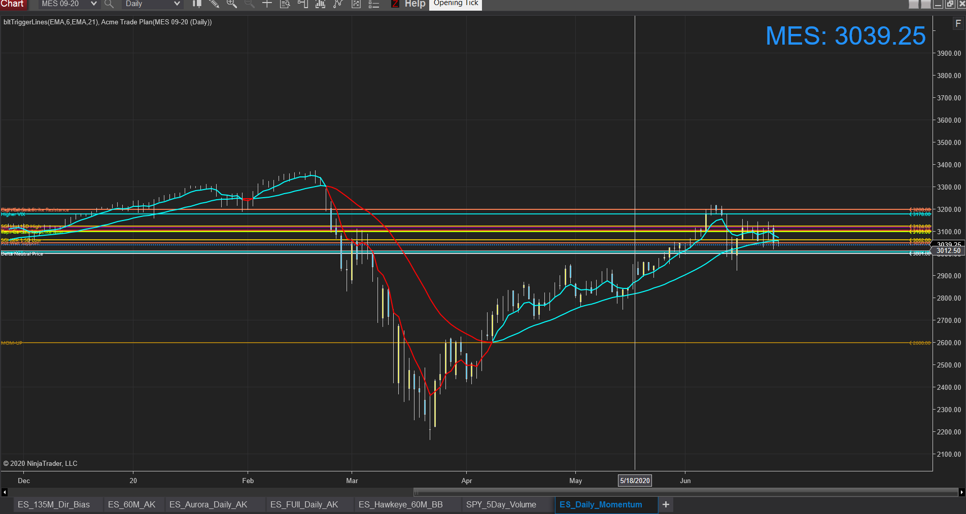The height and width of the screenshot is (514, 966).
Task: Click the left scroll arrow on timeline
Action: 5,492
